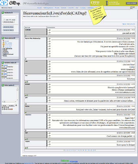This screenshot has height=164, width=138.
Task: Click the Mon compte icon in menu
Action: [3, 43]
